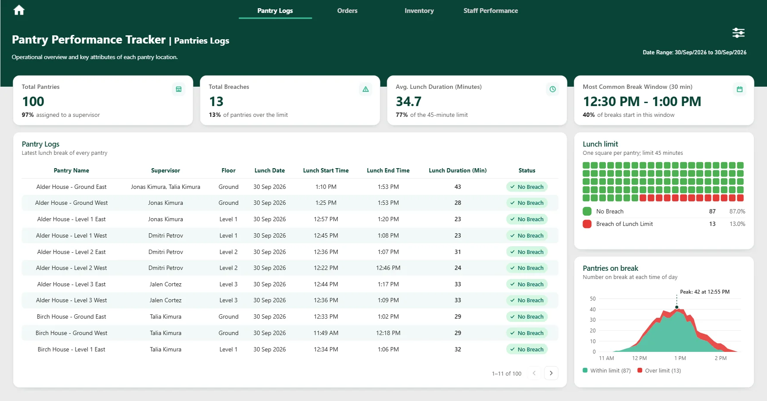The width and height of the screenshot is (767, 401).
Task: Go to next page of pantry logs
Action: point(551,373)
